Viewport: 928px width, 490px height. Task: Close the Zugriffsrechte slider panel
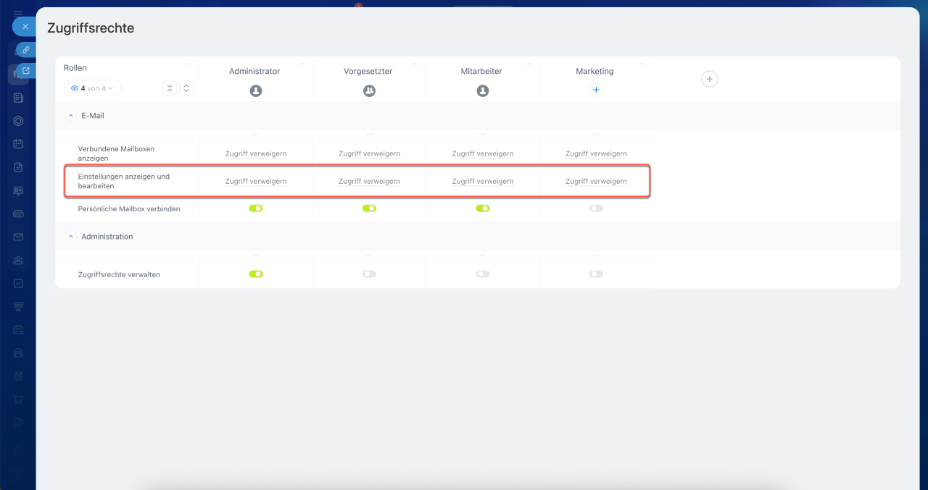coord(25,27)
